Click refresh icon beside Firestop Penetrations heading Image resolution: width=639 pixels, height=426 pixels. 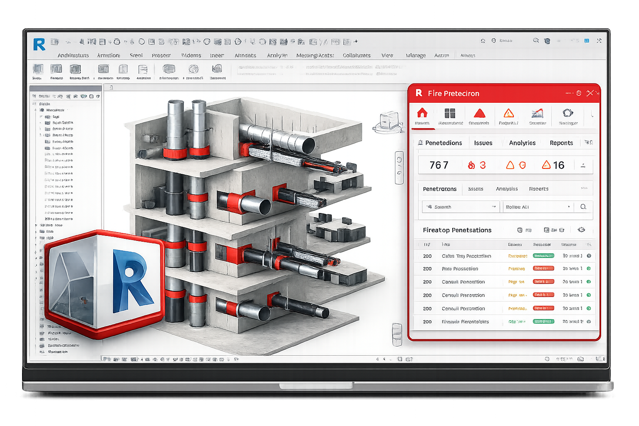pyautogui.click(x=581, y=230)
